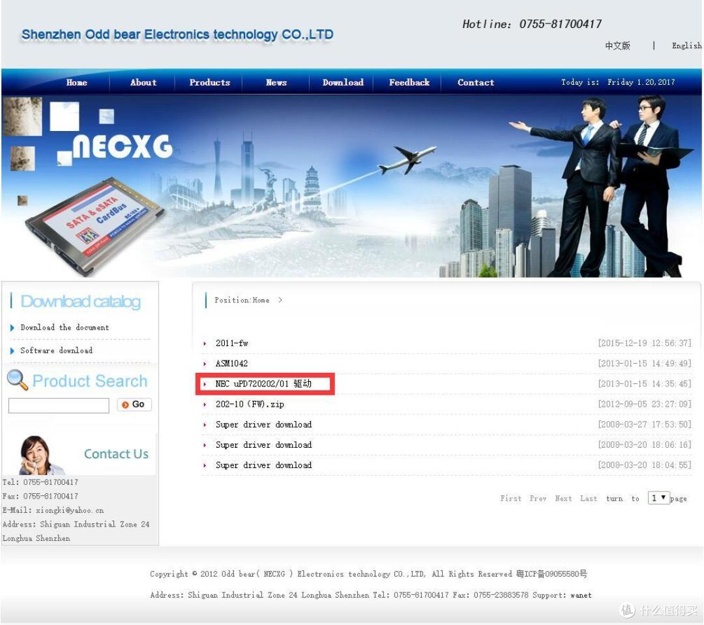Open the About navigation item

(143, 83)
